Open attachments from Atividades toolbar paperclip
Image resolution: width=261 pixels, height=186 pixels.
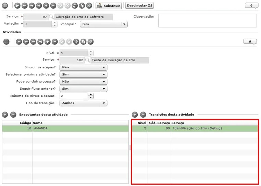[90, 42]
